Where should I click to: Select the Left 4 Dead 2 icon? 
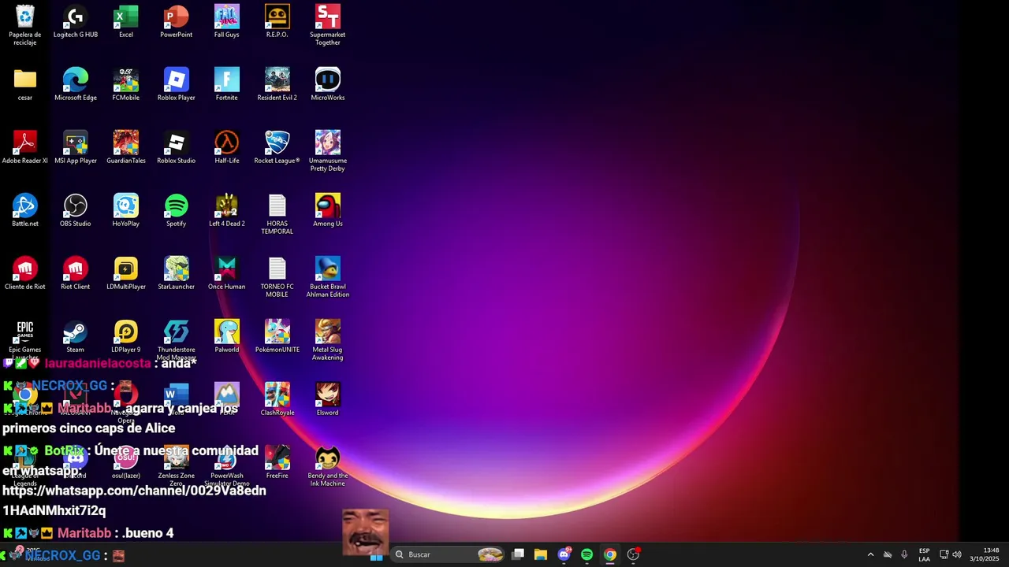pos(227,211)
